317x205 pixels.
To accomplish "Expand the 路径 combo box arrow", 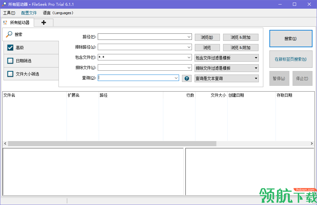I will click(189, 37).
